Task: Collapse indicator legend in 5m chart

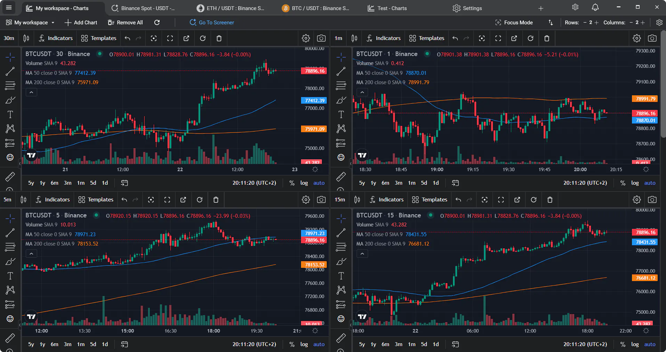Action: click(x=31, y=254)
